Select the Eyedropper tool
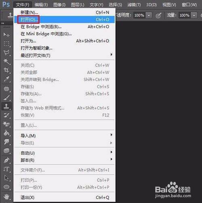Image resolution: width=202 pixels, height=203 pixels. point(6,79)
